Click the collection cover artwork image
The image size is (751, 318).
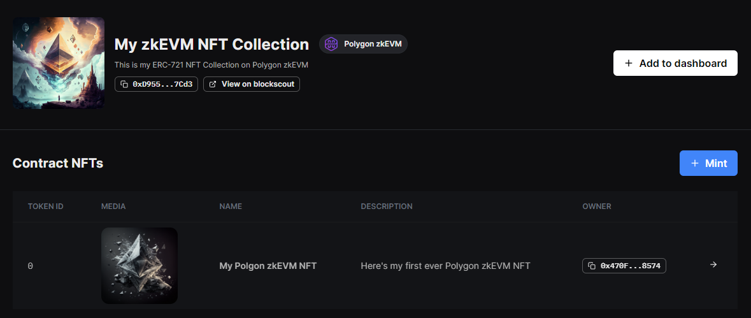tap(59, 63)
